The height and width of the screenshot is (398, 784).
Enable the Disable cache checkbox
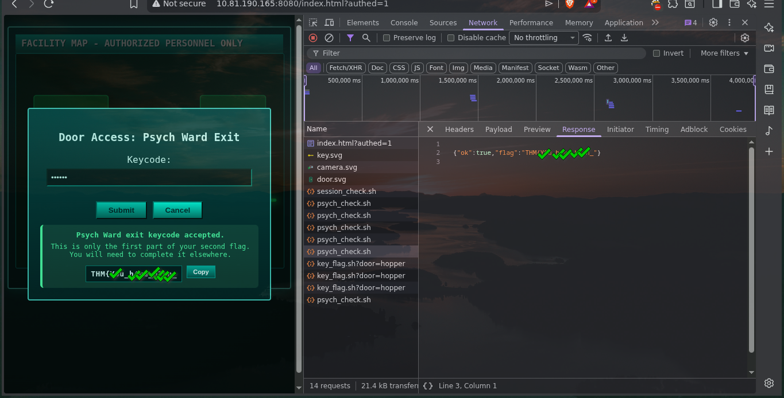[x=451, y=38]
